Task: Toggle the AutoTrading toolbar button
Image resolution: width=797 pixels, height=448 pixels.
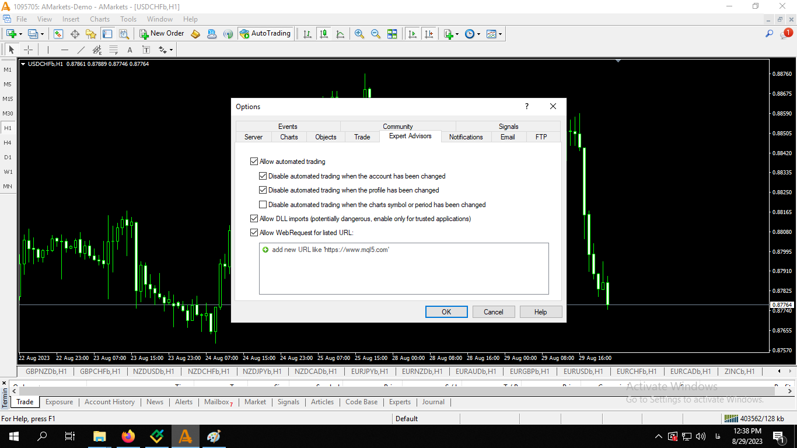Action: (x=265, y=34)
